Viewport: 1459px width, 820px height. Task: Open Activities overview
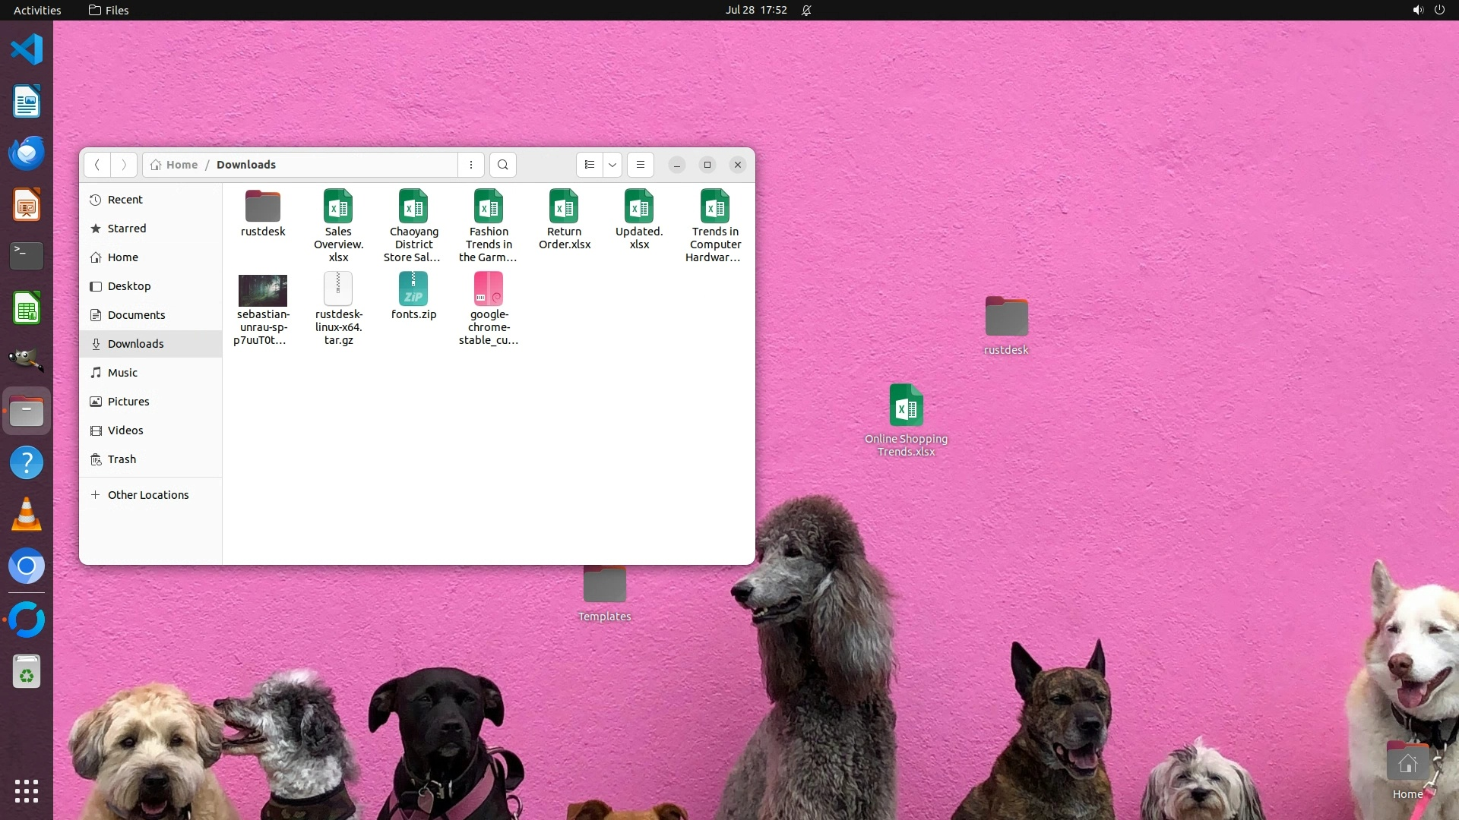click(37, 10)
